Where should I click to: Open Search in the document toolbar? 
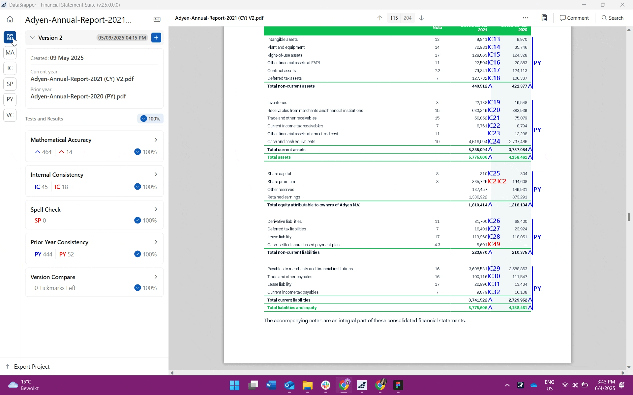(x=613, y=18)
